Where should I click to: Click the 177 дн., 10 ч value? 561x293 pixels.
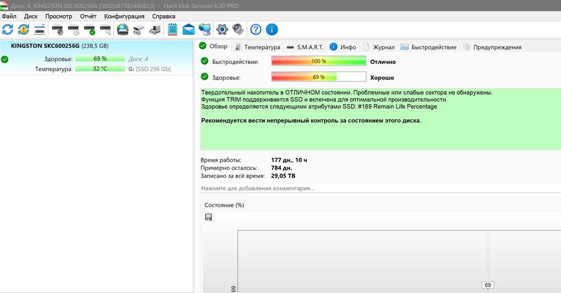click(x=289, y=160)
